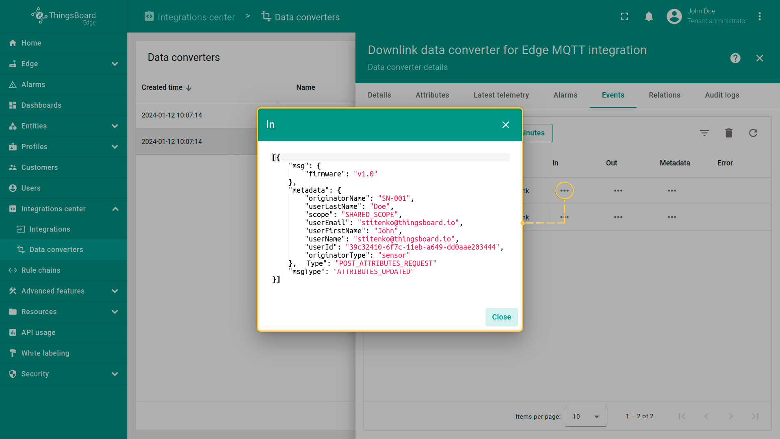Open Out data of first event
This screenshot has height=439, width=780.
tap(618, 191)
